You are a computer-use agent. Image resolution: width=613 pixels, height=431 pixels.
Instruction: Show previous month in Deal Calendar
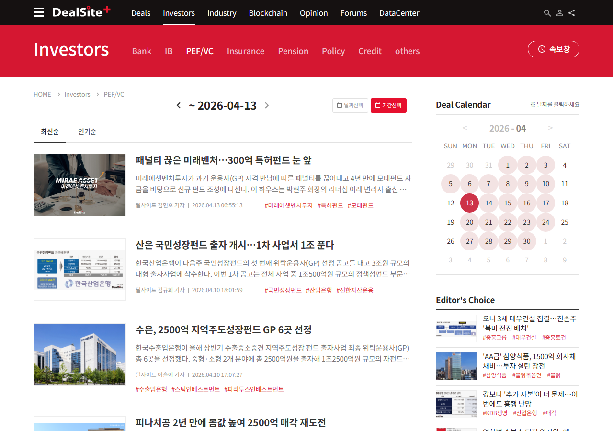point(465,128)
